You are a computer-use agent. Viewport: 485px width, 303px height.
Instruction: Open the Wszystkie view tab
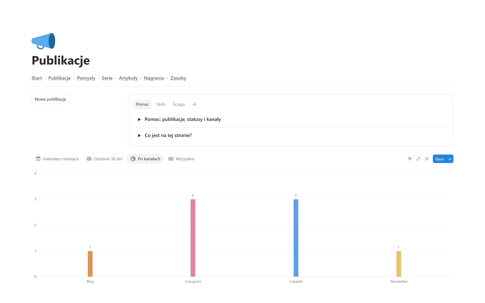point(181,159)
